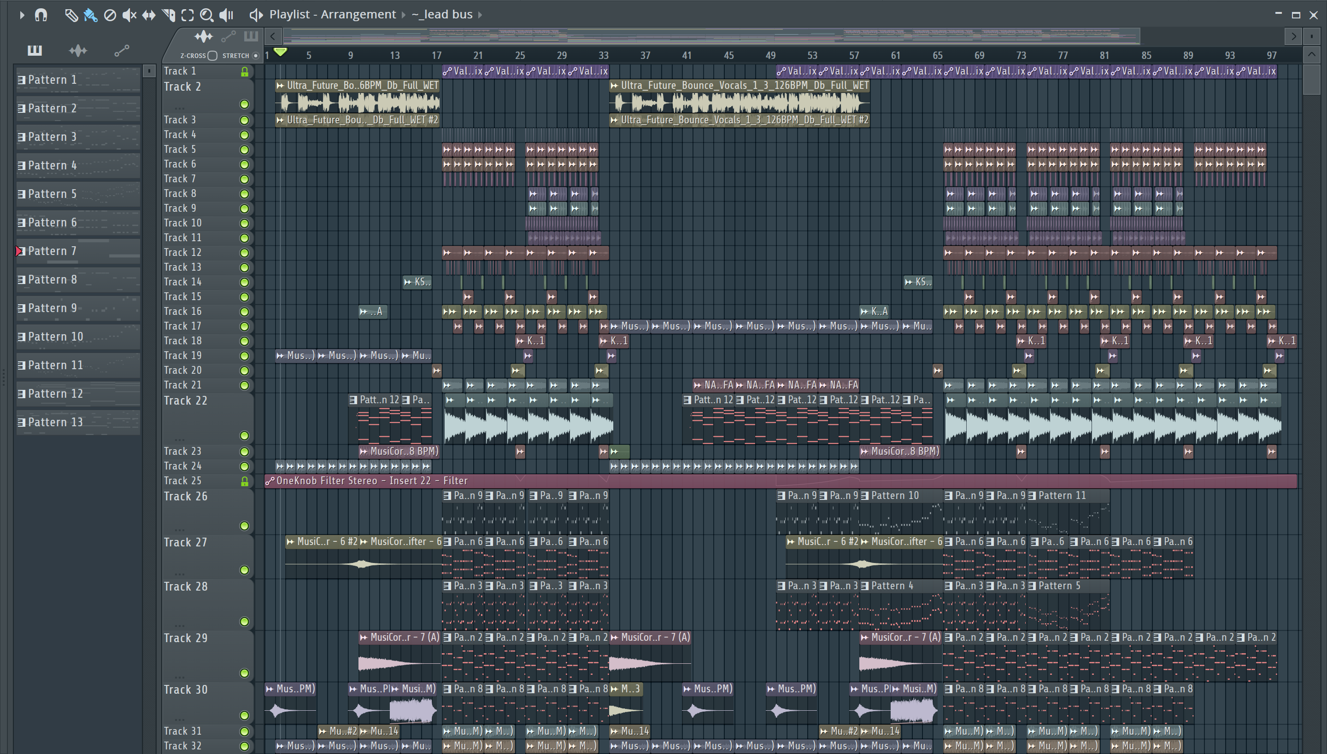Click the Track 27 header label
Screen dimensions: 1327x754
coord(185,542)
